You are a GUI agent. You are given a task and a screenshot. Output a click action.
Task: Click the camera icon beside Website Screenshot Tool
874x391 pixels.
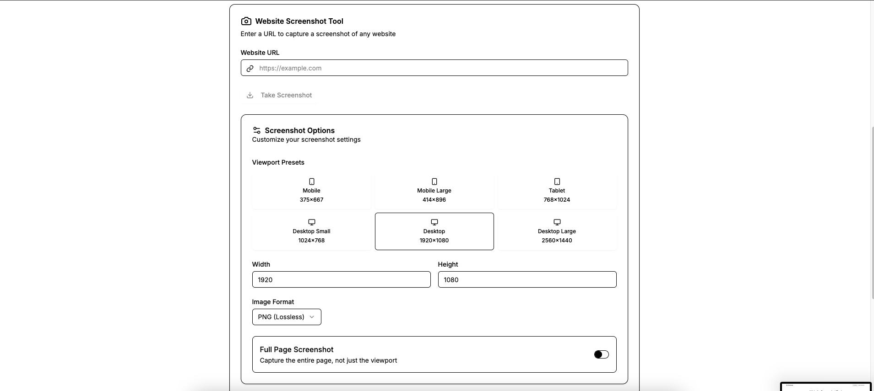tap(246, 21)
